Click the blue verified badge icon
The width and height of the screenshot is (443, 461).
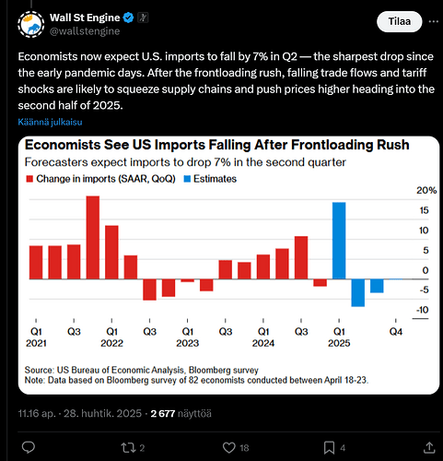pyautogui.click(x=128, y=18)
